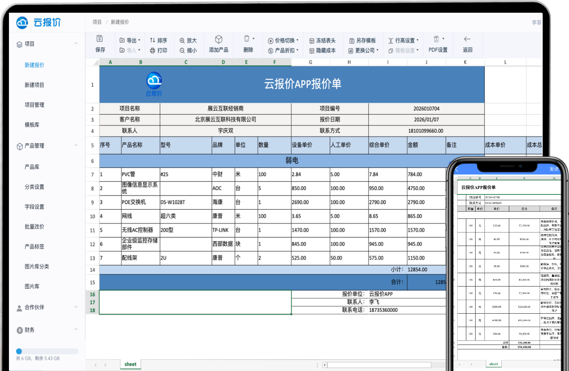Select the sheet tab on the phone screen
569x371 pixels.
pos(493,364)
